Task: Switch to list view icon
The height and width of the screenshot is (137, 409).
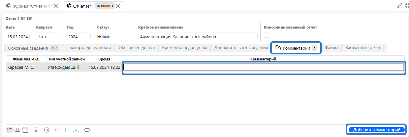Action: pos(10,130)
